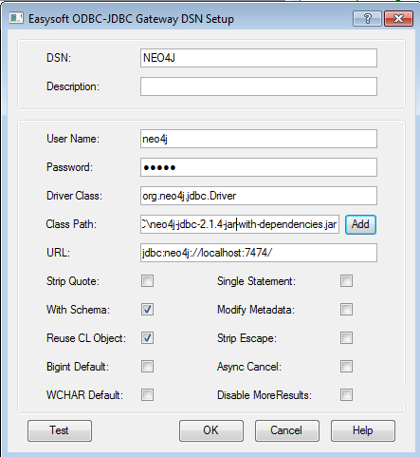Click the User Name field
The width and height of the screenshot is (420, 457).
coord(259,139)
